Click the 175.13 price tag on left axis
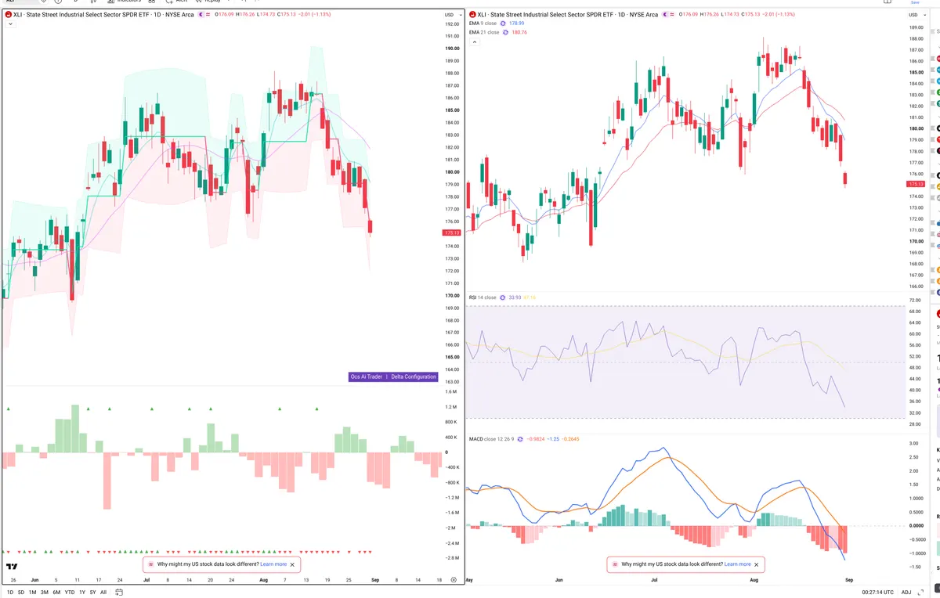Screen dimensions: 940x598 (452, 232)
